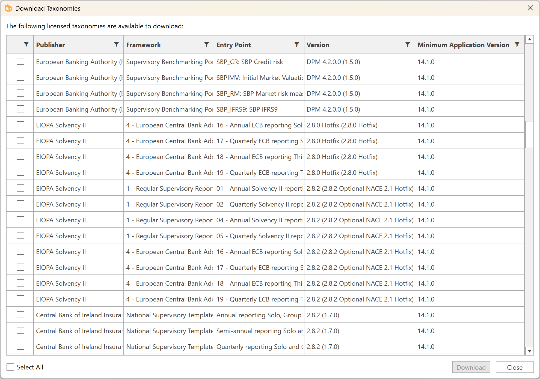Check SBP_IFRS9: SBP IFRS9 row checkbox
Screen dimensions: 540x379
[x=20, y=109]
